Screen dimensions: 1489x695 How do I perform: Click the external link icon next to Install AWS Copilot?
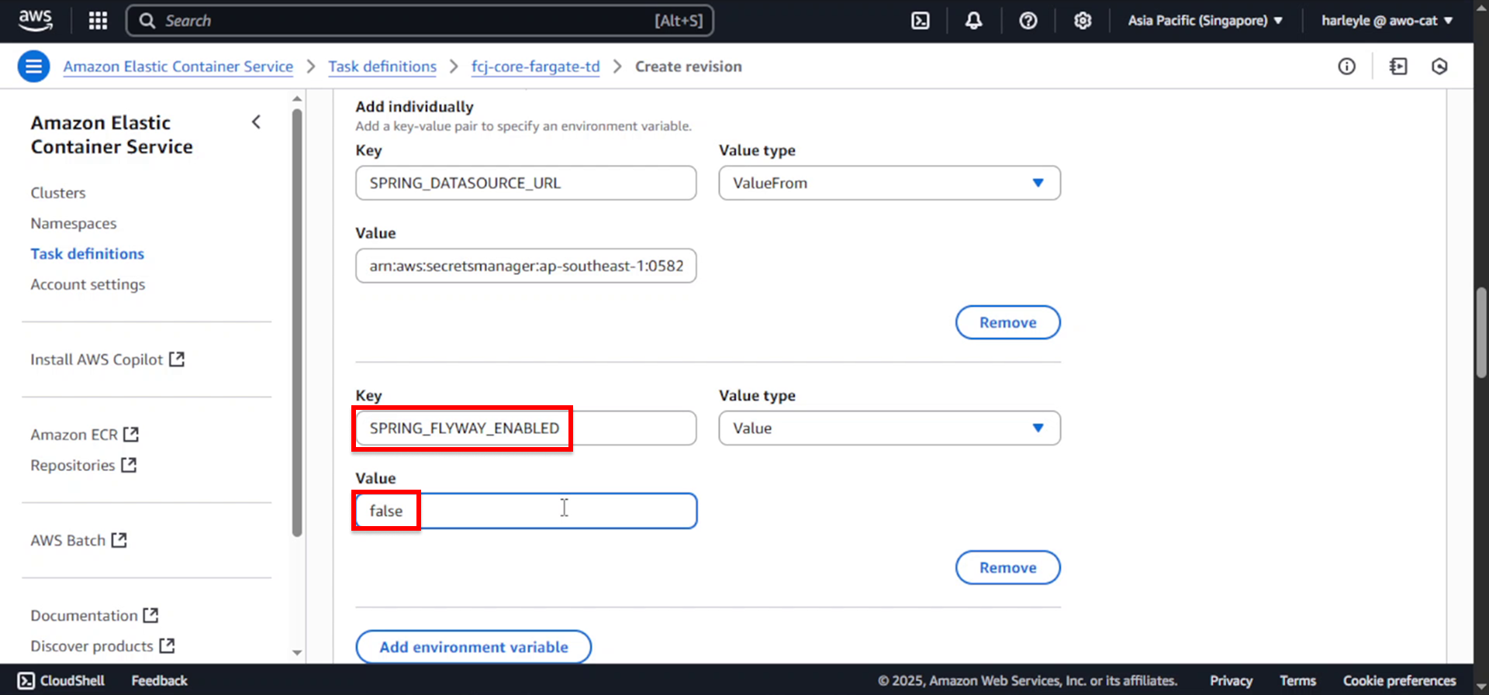(x=177, y=360)
